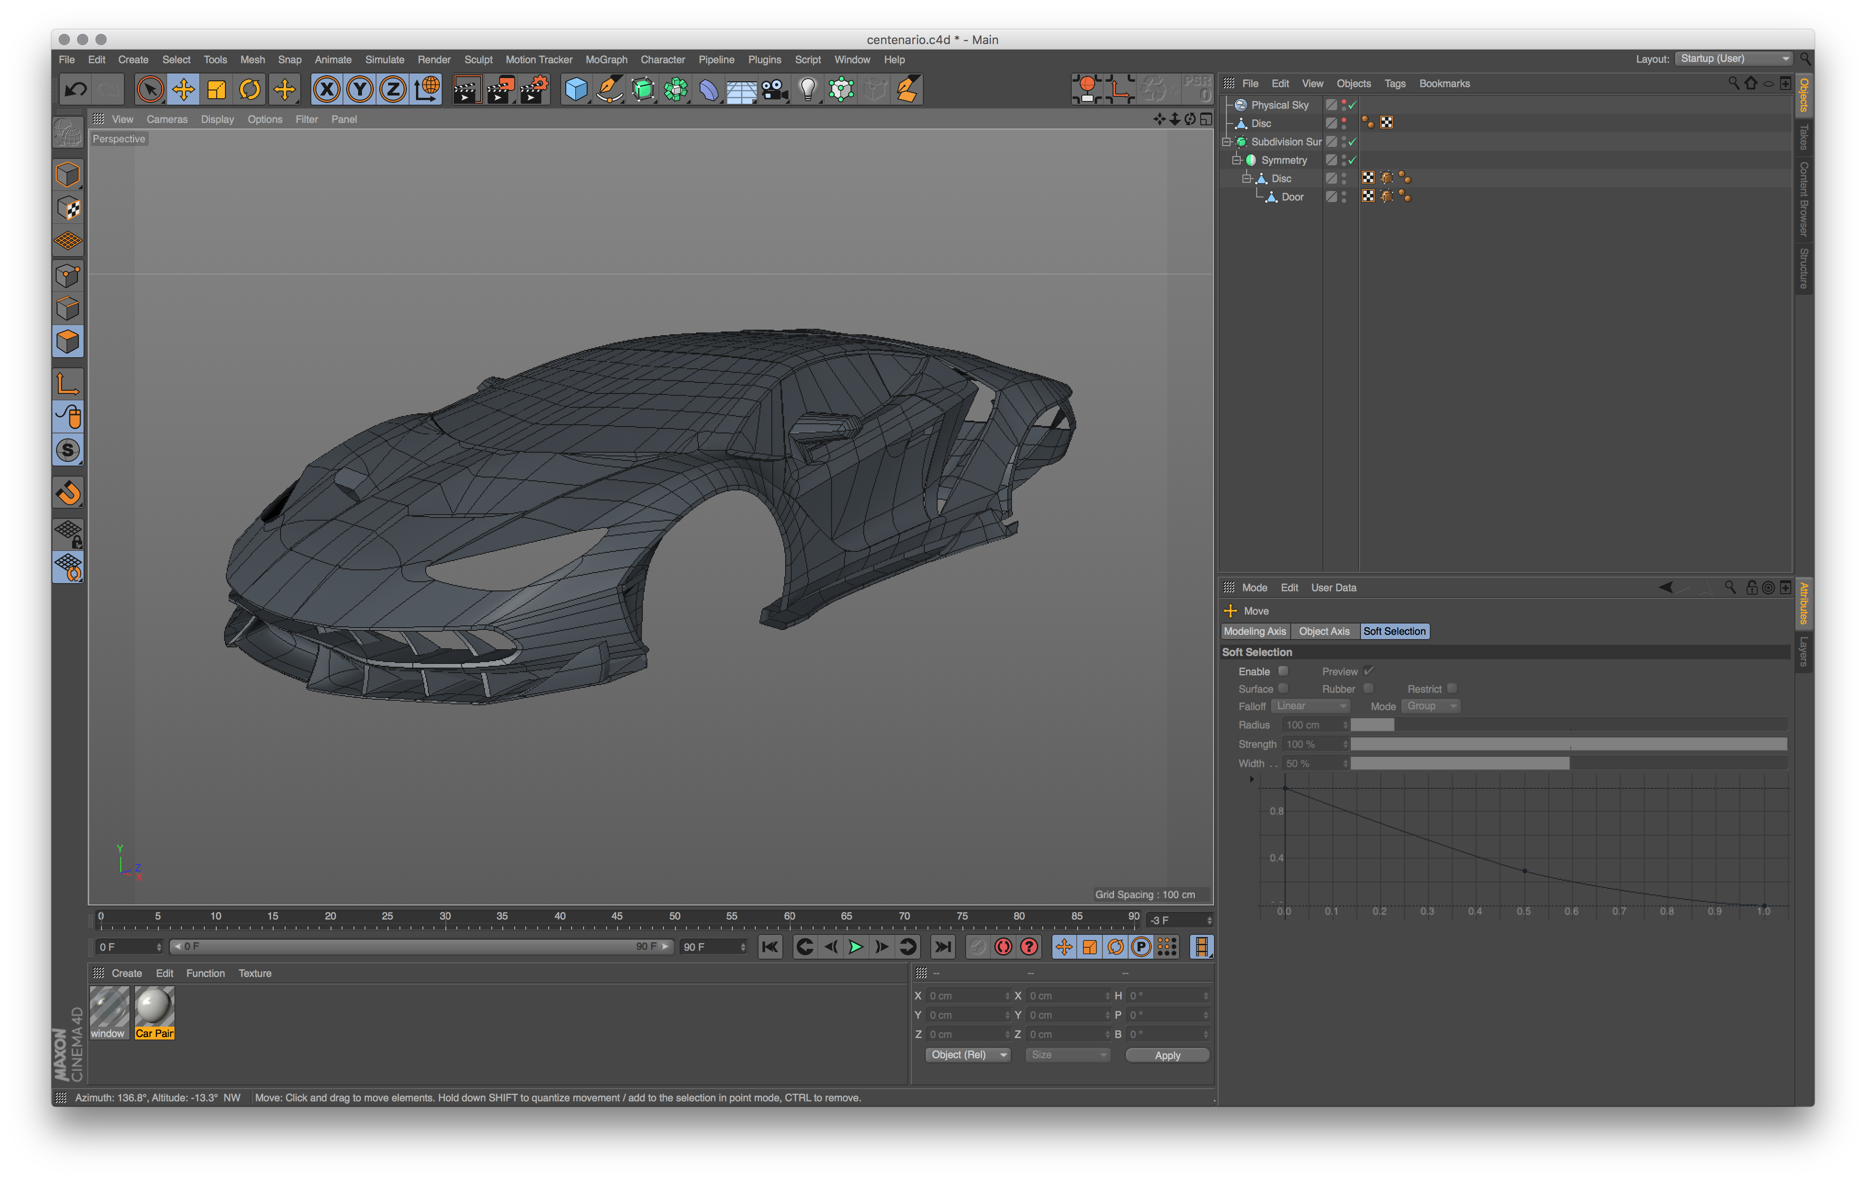The height and width of the screenshot is (1180, 1866).
Task: Click the Object Axis tab in attributes
Action: 1325,629
